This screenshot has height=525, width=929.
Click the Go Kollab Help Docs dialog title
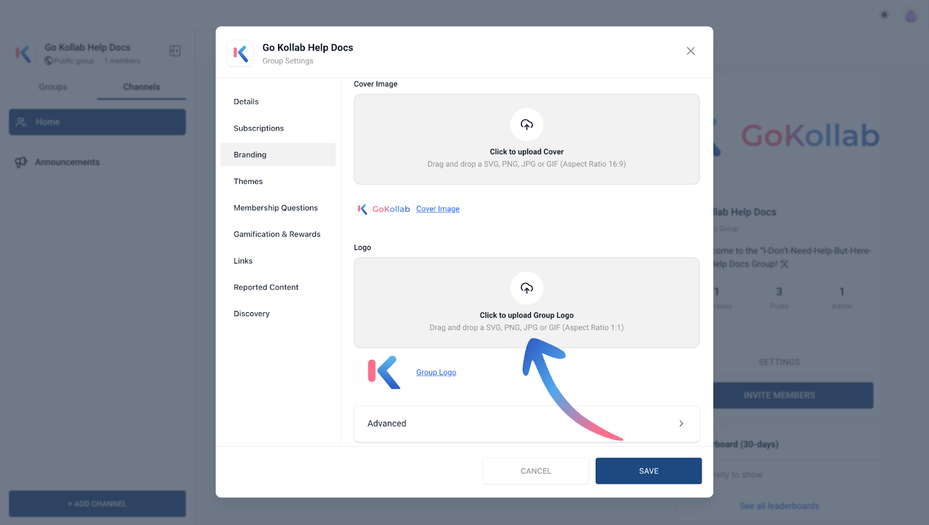click(308, 48)
